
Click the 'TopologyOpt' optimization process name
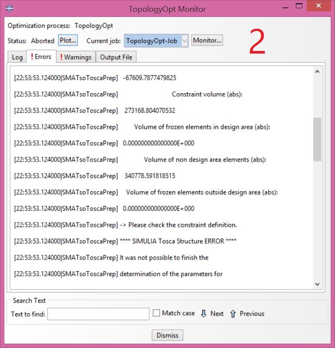(94, 26)
